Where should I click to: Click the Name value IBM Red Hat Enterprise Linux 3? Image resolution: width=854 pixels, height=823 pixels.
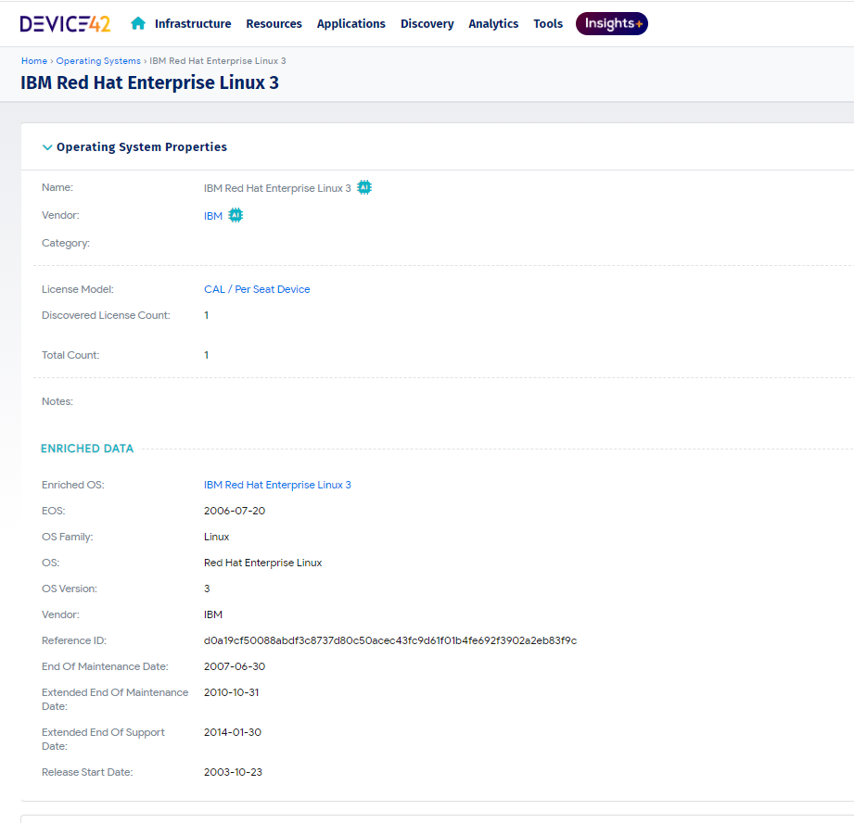coord(277,188)
